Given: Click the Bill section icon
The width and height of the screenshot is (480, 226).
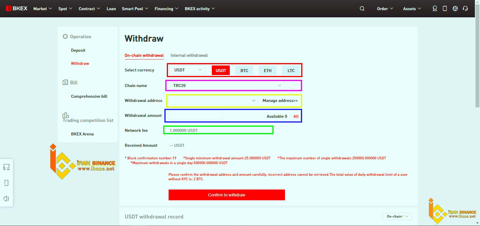Looking at the screenshot, I should 65,82.
